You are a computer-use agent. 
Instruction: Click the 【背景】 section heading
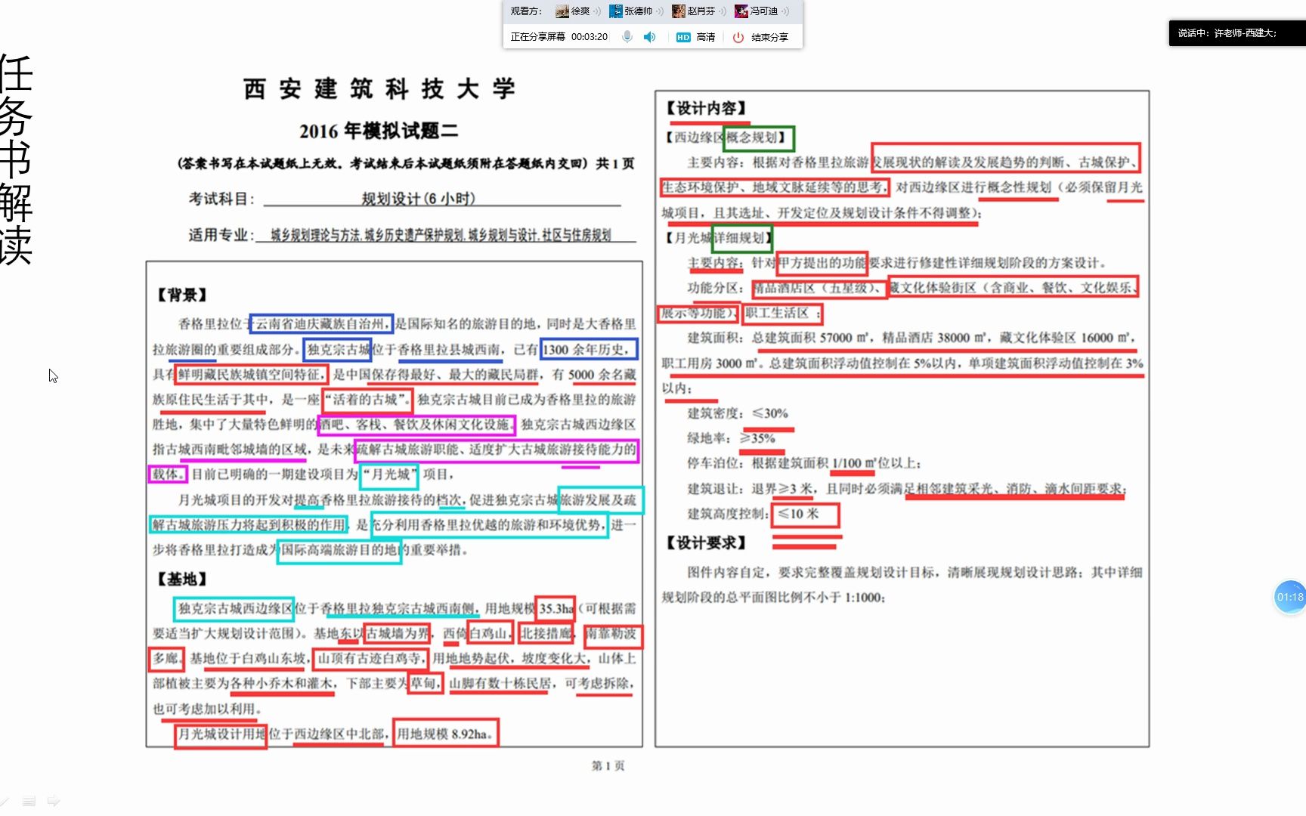(181, 295)
